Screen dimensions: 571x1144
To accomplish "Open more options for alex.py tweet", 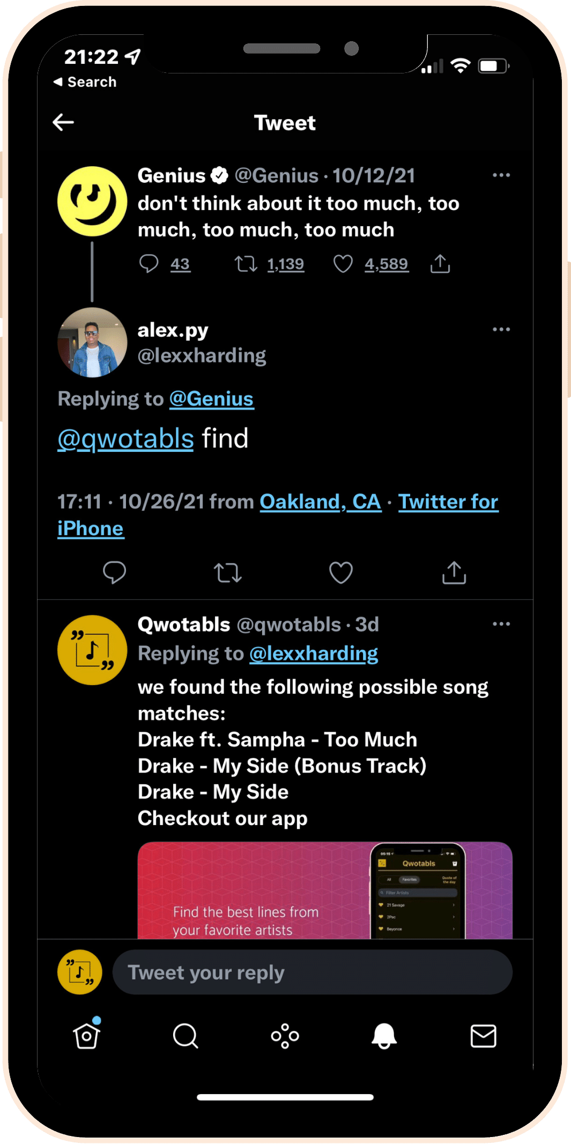I will coord(501,329).
